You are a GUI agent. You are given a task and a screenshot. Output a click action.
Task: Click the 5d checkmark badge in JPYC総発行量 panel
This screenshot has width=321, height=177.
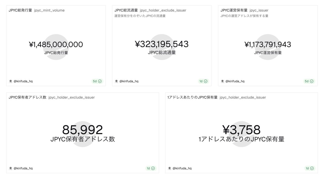click(x=97, y=81)
